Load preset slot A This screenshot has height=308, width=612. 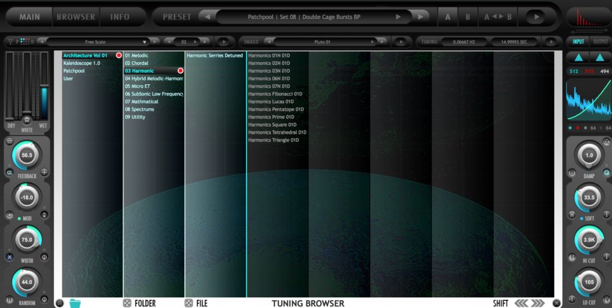pos(448,17)
